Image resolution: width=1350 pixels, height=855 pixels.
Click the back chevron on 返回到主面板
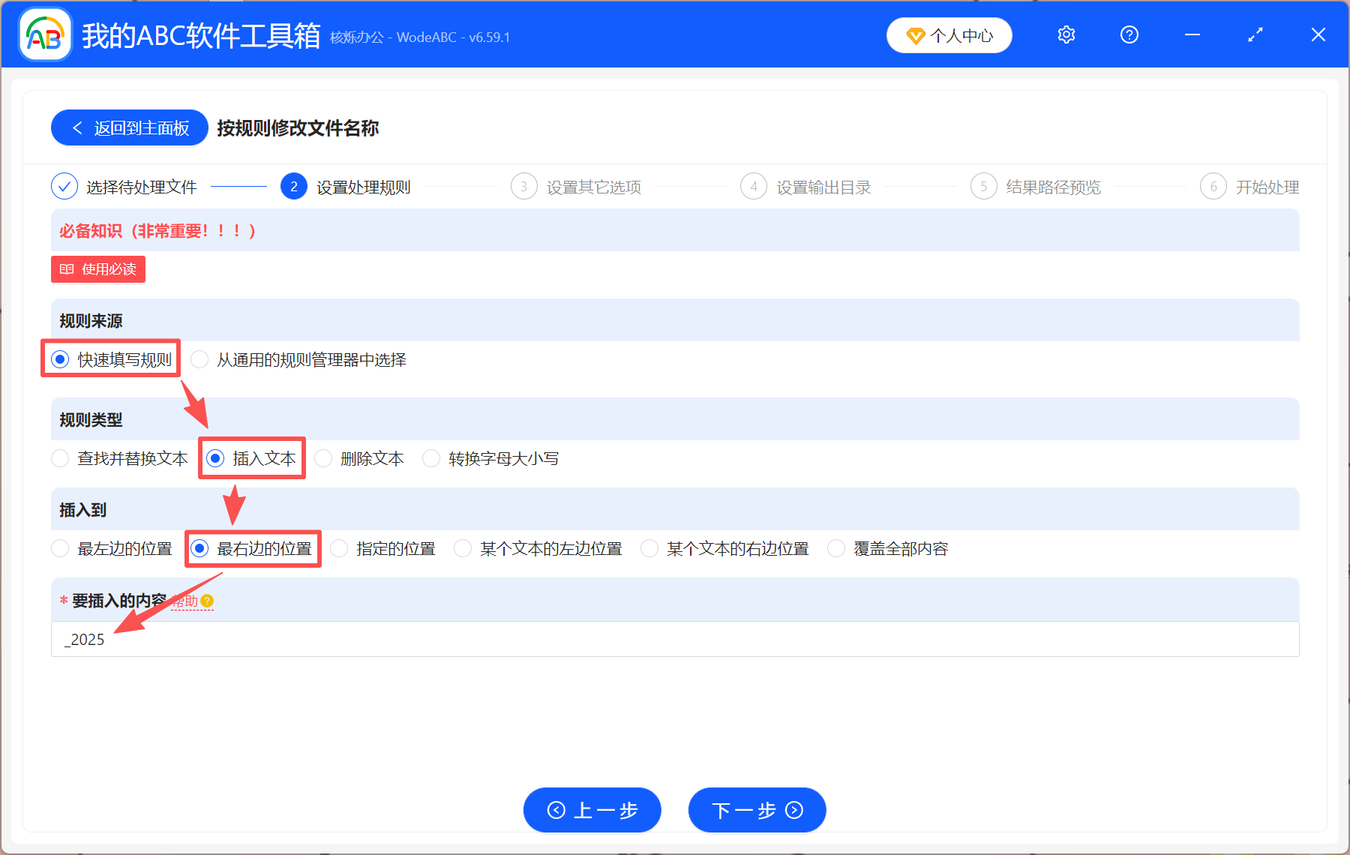[x=78, y=127]
